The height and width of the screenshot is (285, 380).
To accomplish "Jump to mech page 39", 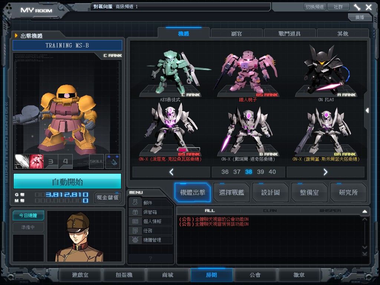I will 260,172.
